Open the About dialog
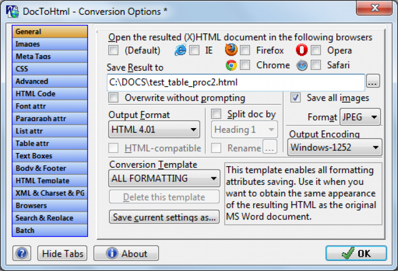The height and width of the screenshot is (271, 398). click(x=126, y=254)
